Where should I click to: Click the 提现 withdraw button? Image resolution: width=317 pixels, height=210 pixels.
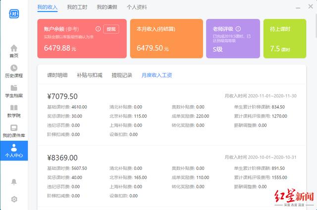[111, 29]
